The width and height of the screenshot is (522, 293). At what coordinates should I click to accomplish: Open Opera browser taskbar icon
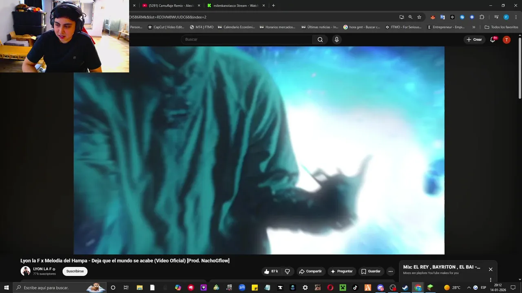tap(330, 288)
